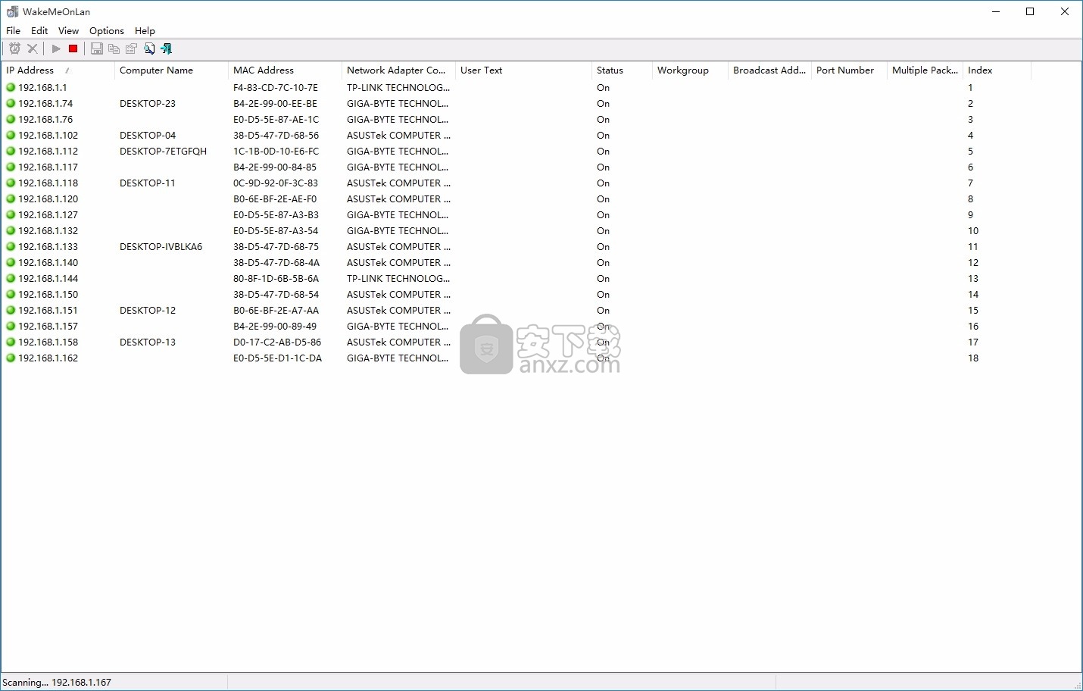Click the Find magnifier icon

[149, 48]
